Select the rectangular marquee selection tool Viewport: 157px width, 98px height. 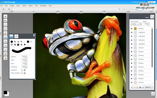(x=5, y=25)
